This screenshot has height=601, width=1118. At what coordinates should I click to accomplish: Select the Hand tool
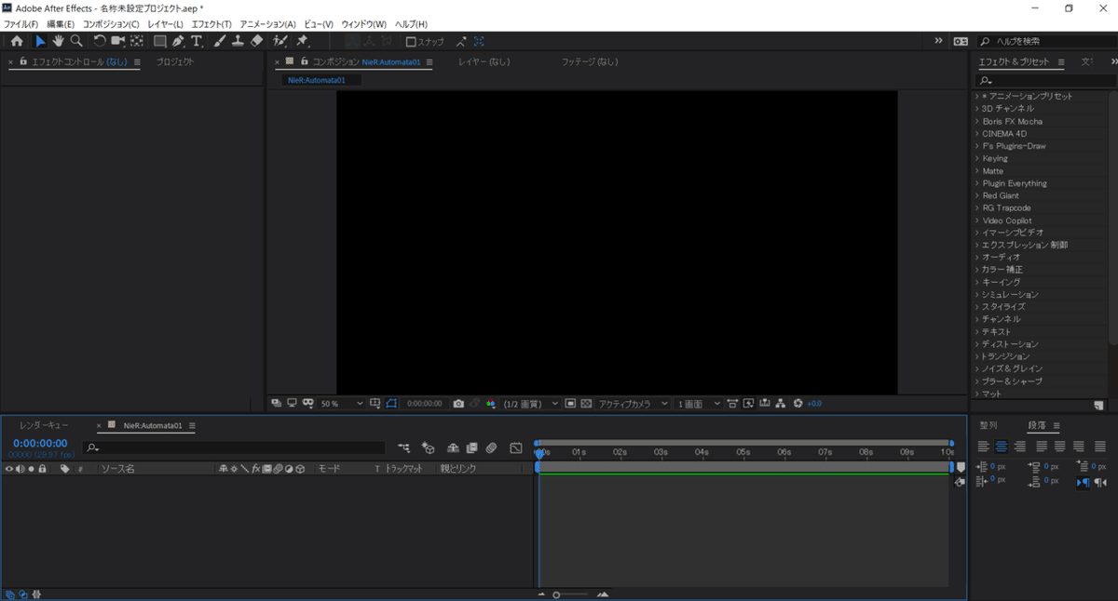[x=58, y=41]
